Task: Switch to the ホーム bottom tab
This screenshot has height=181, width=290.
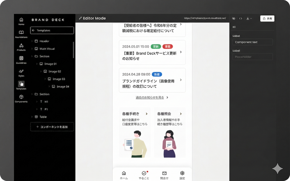Action: (124, 175)
